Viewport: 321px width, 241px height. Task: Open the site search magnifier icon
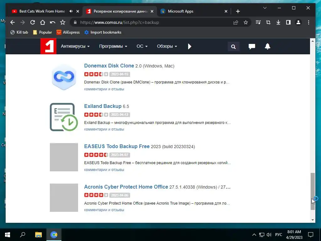click(x=233, y=46)
